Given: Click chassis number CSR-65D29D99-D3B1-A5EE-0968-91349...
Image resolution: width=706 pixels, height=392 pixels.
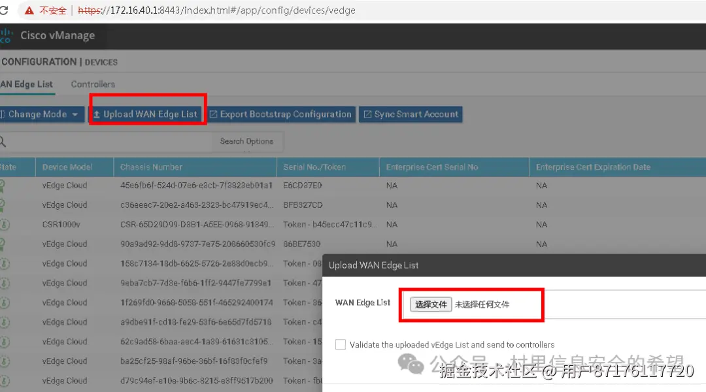Looking at the screenshot, I should (197, 224).
